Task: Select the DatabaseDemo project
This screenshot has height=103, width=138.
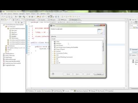Action: pyautogui.click(x=9, y=54)
